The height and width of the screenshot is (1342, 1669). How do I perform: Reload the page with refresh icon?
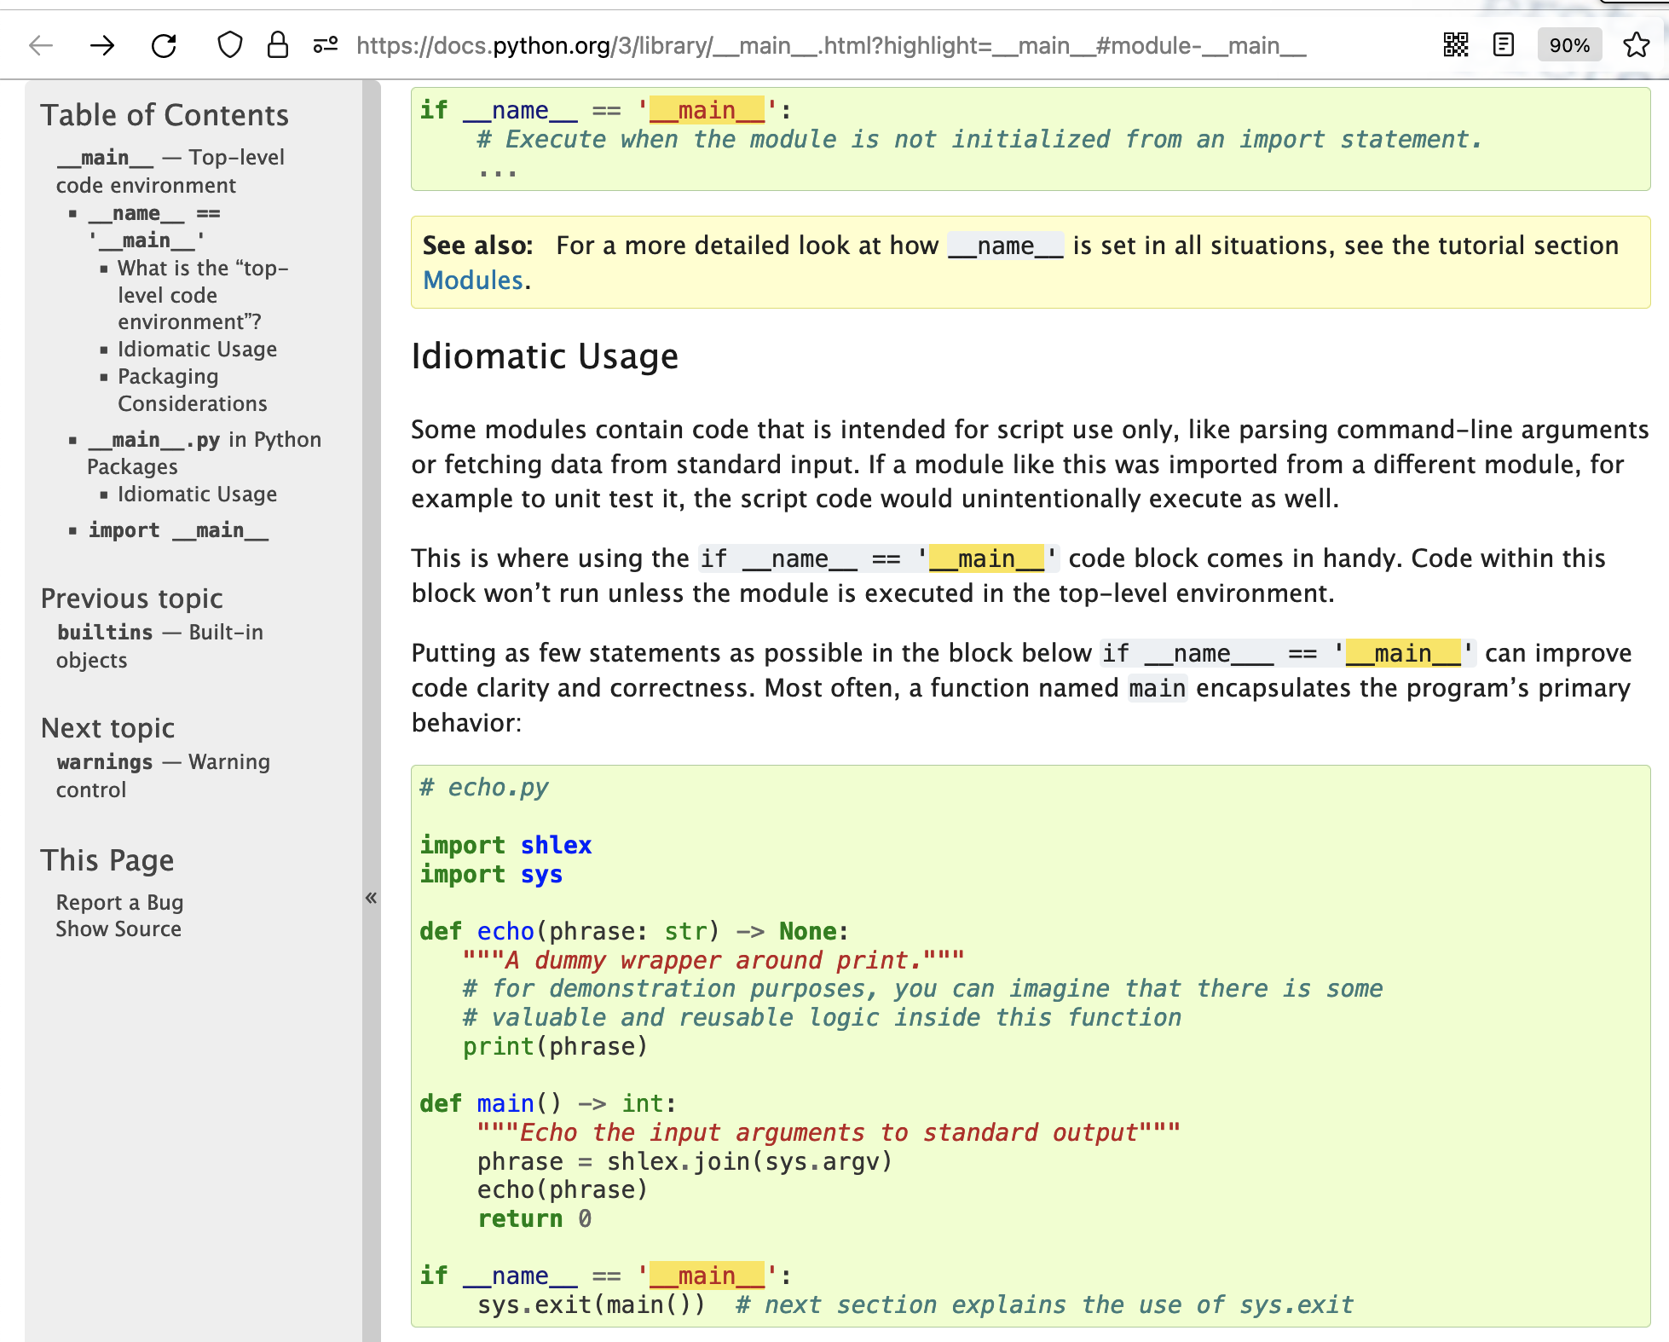[x=164, y=45]
